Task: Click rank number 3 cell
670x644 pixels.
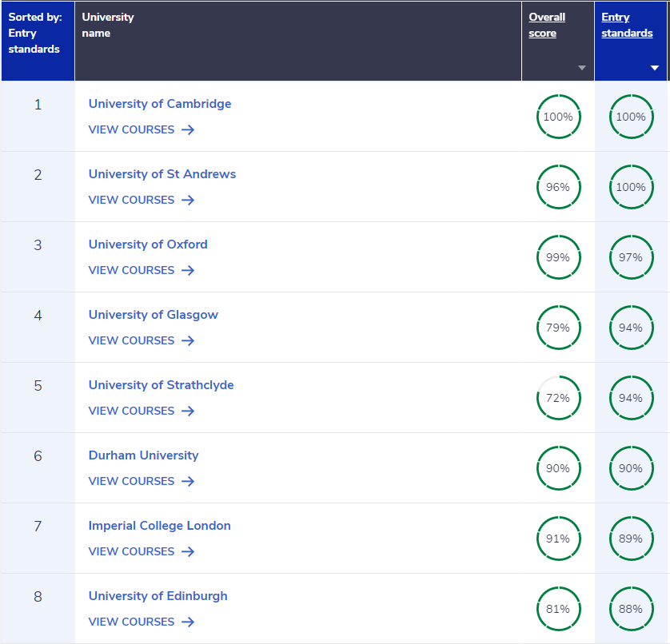Action: pos(38,257)
